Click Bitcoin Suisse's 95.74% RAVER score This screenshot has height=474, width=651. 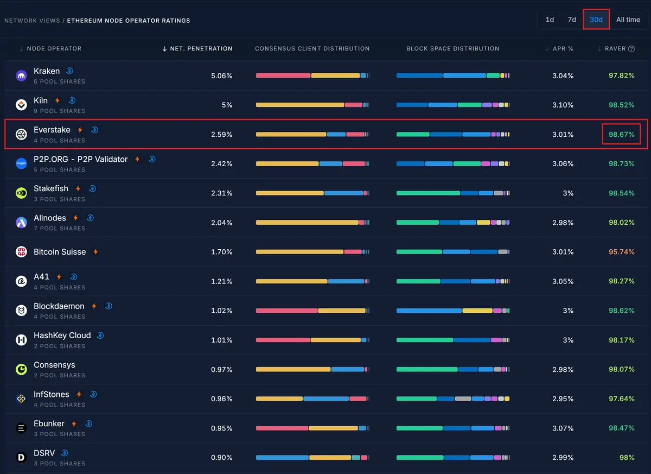pos(622,252)
